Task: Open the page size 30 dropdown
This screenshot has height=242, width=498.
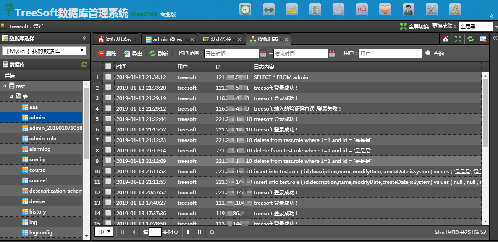Action: click(x=104, y=232)
